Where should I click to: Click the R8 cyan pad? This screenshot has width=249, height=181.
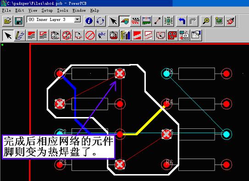click(x=166, y=74)
